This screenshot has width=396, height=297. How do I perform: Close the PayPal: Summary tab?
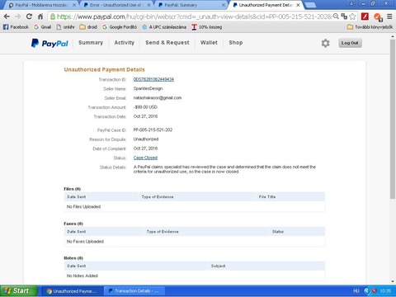click(x=223, y=5)
